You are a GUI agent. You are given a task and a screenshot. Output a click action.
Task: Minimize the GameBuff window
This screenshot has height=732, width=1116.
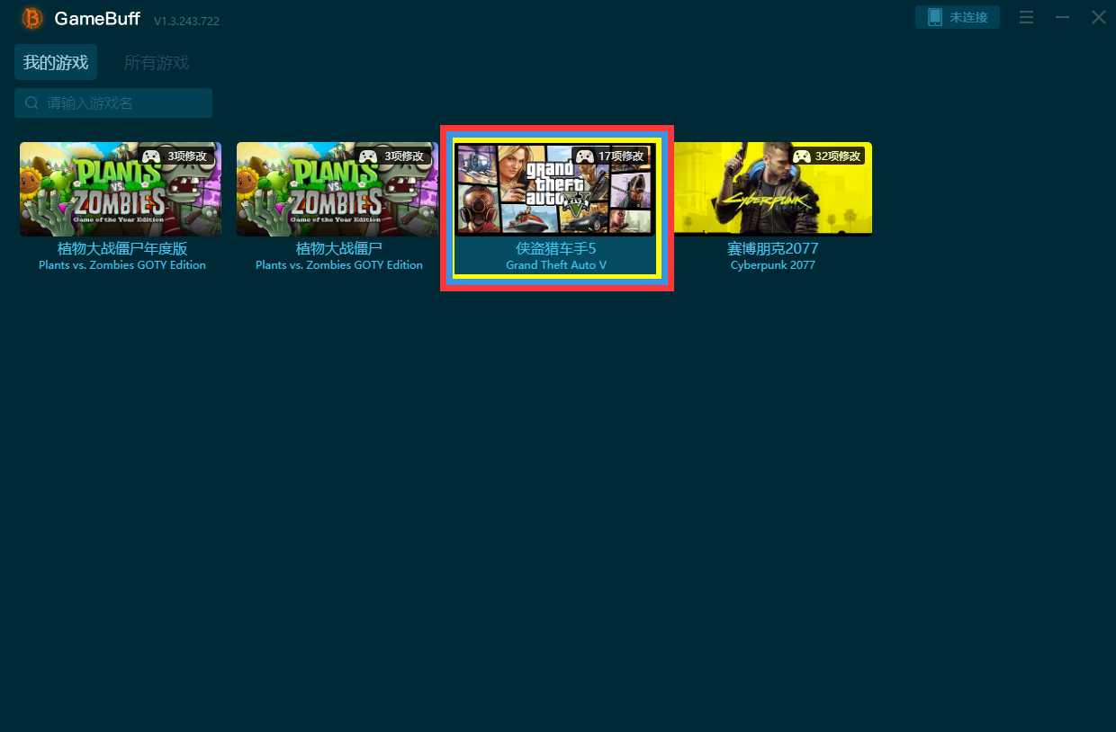1062,17
